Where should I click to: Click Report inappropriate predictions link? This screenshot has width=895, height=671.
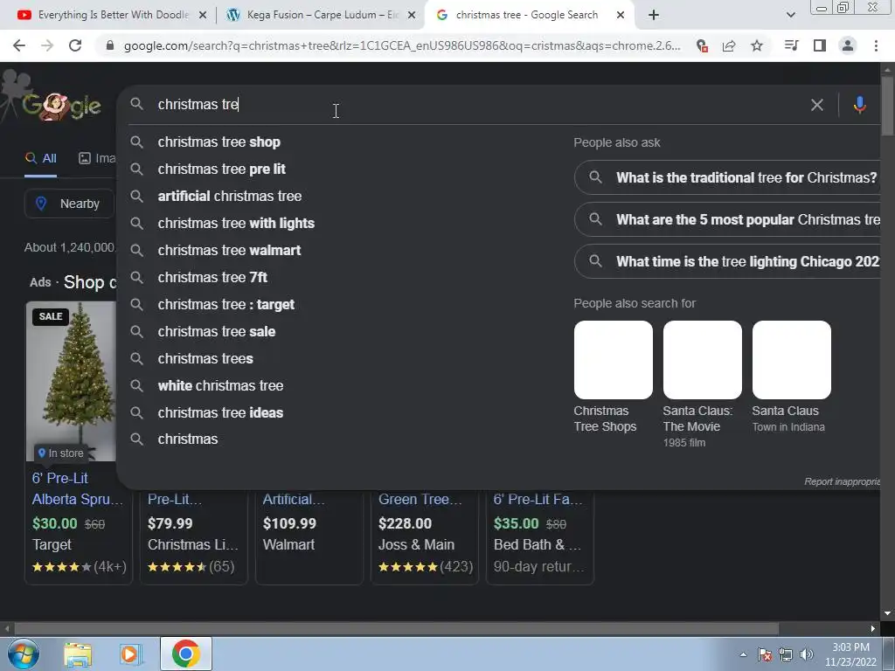click(x=842, y=482)
